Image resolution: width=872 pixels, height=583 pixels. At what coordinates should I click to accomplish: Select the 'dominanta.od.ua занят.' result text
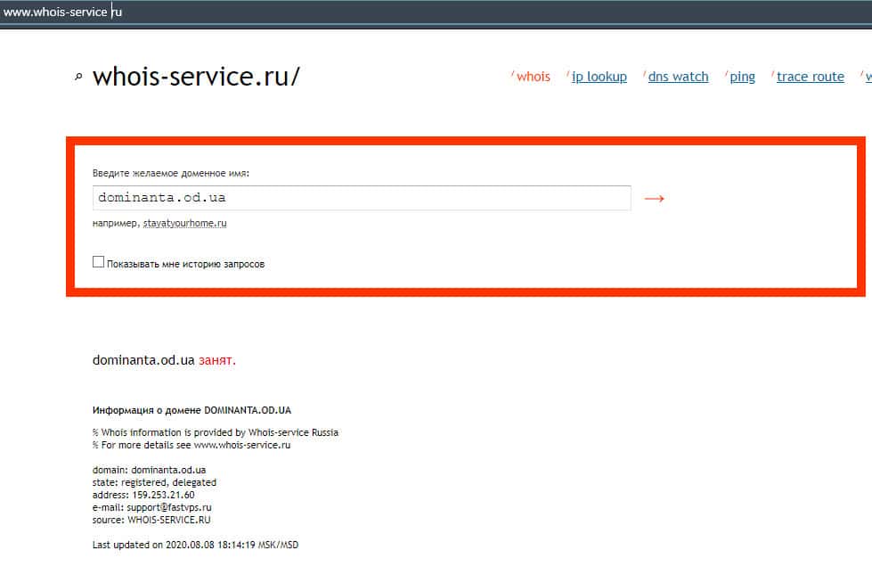pyautogui.click(x=164, y=360)
